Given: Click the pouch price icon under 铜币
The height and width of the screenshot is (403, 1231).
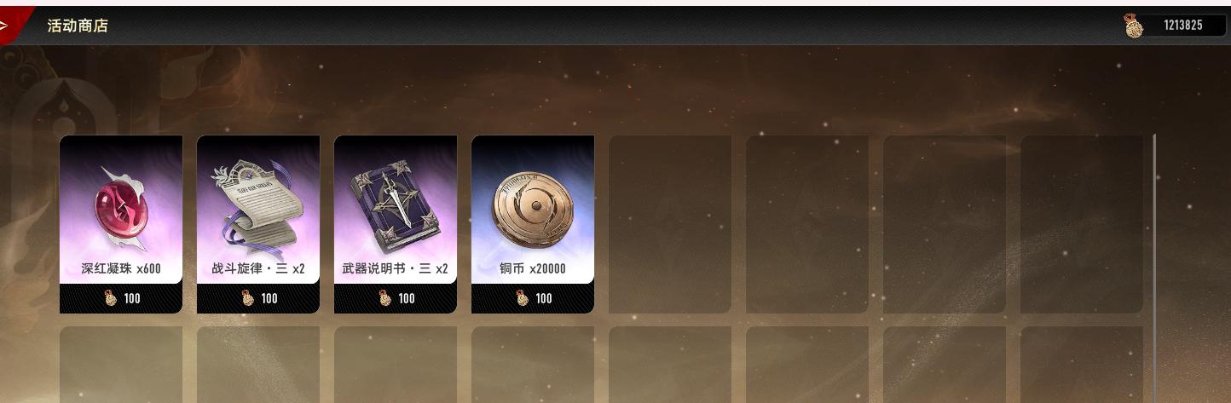Looking at the screenshot, I should pos(522,298).
